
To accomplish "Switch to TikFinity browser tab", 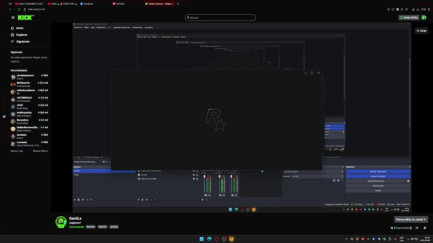I will tap(119, 4).
